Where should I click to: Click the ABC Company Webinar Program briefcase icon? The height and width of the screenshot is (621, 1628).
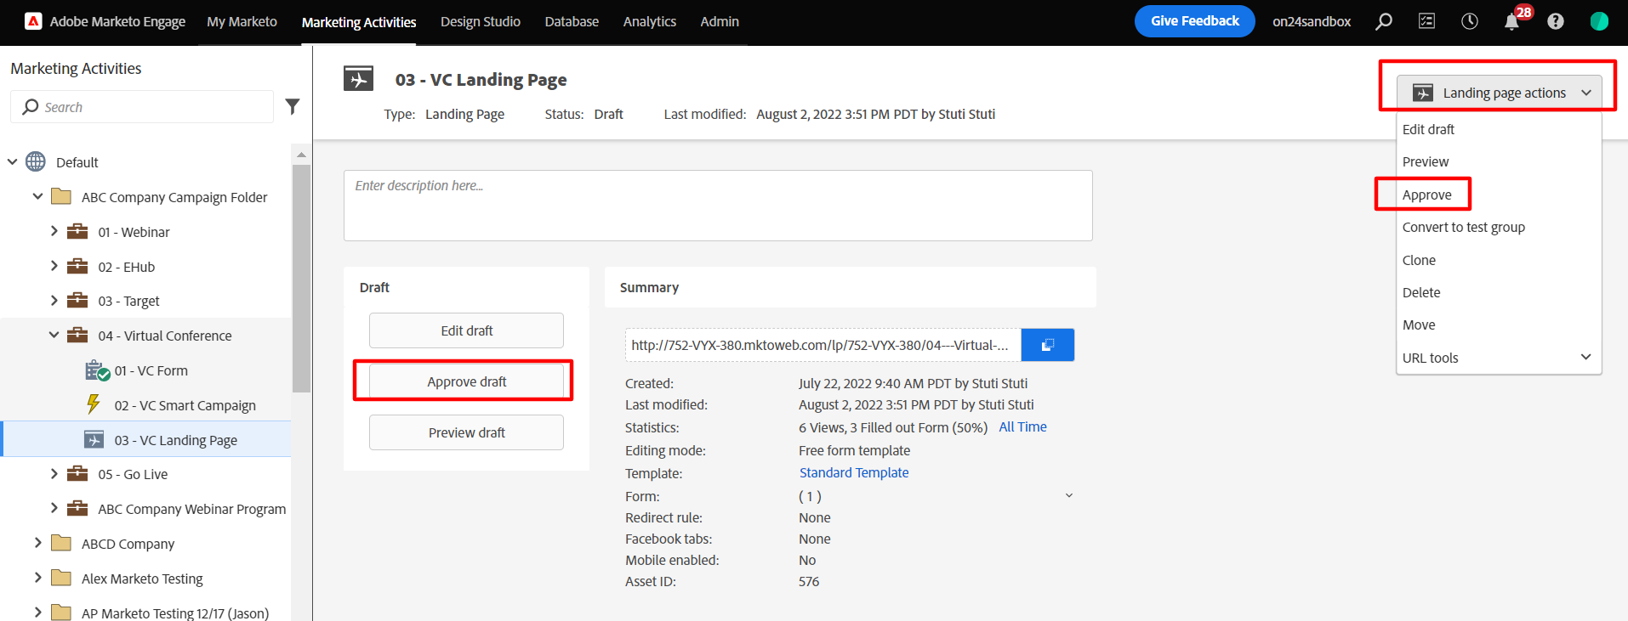77,508
